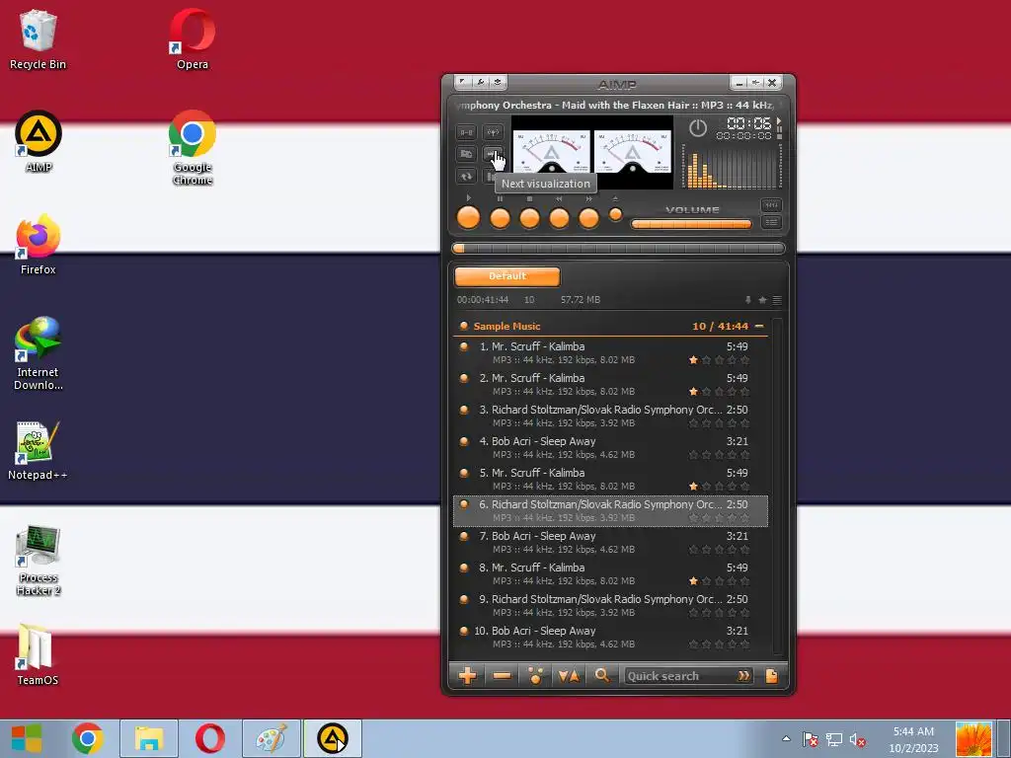
Task: Adjust the orange VOLUME slider
Action: tap(691, 224)
